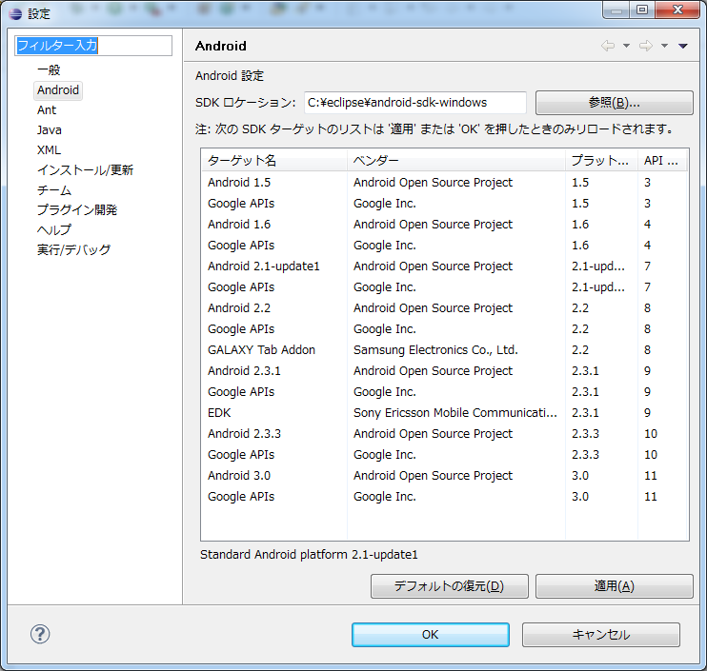Click the キャンセル button

(x=601, y=635)
